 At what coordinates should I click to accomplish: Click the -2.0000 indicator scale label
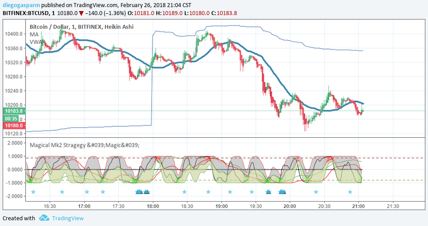click(14, 196)
